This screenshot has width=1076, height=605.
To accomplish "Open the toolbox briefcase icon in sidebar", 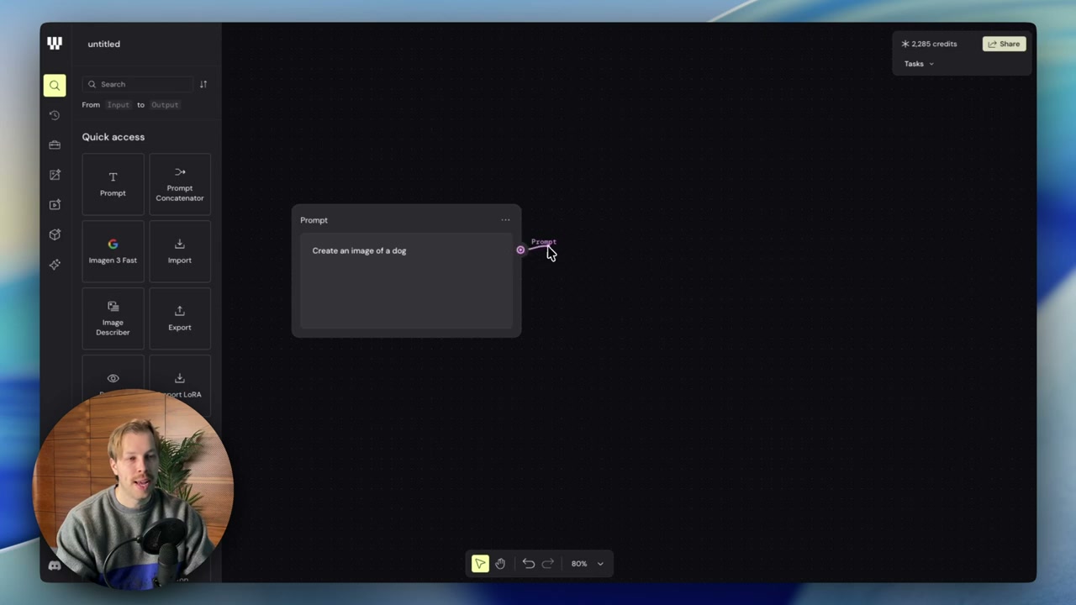I will (x=55, y=145).
